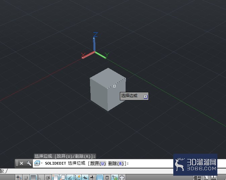Toggle dynamic UCS icon

(x=78, y=178)
